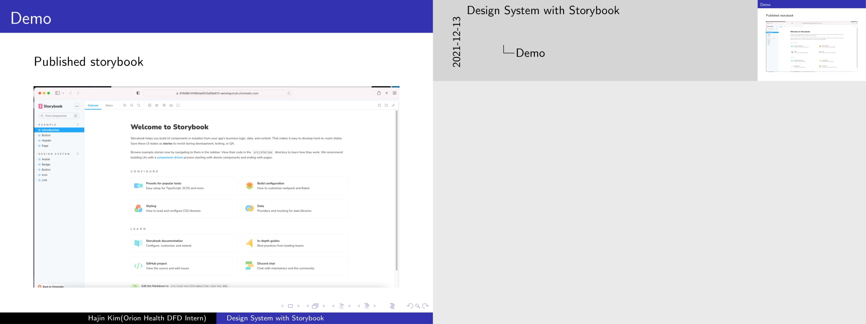Open the Styling card

[184, 208]
